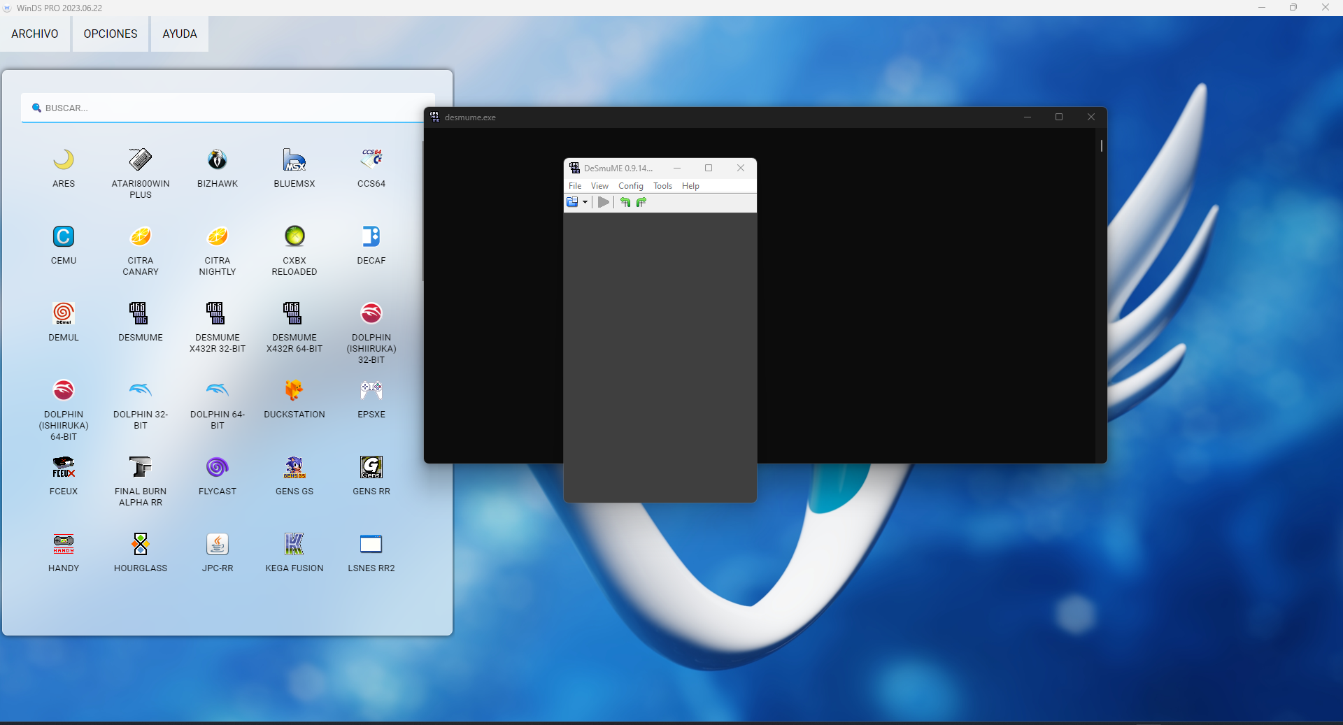This screenshot has width=1343, height=725.
Task: Launch the CXBX RELOADED emulator
Action: click(x=294, y=237)
